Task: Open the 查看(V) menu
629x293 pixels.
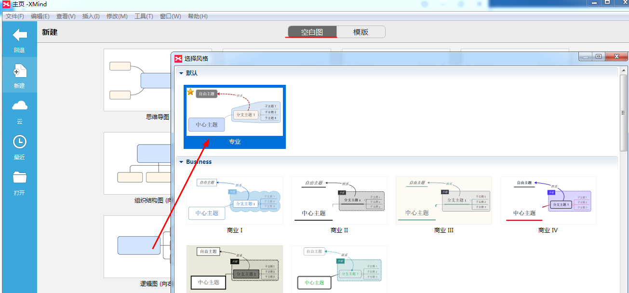Action: coord(66,16)
